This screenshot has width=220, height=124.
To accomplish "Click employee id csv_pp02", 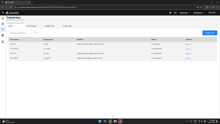I will 47,58.
